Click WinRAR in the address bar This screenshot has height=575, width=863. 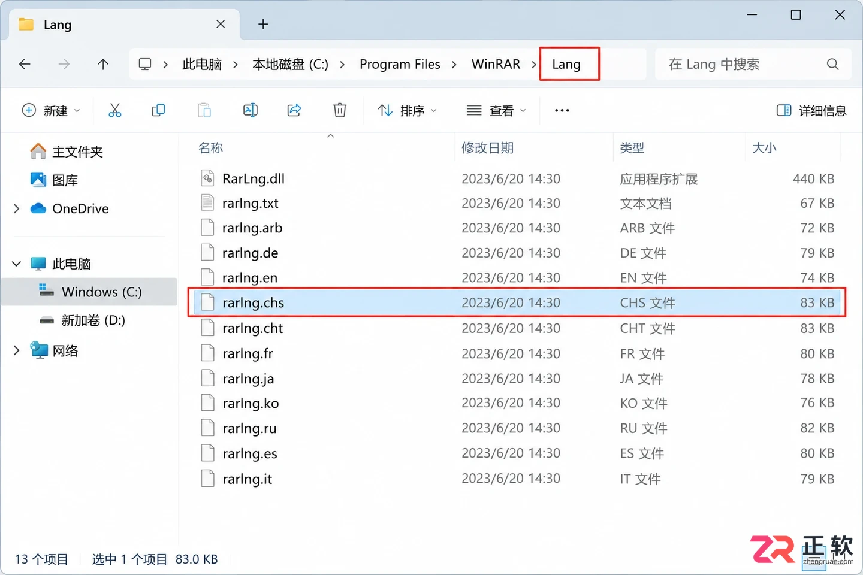click(x=496, y=64)
